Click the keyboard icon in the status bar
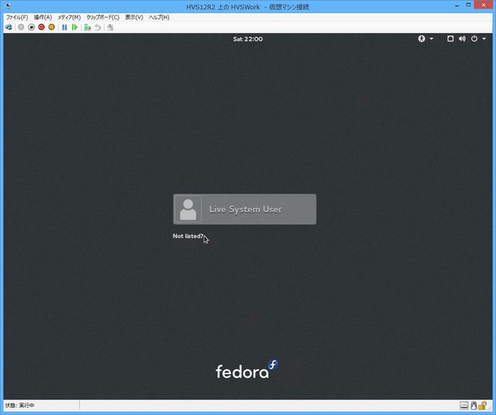 click(x=464, y=405)
